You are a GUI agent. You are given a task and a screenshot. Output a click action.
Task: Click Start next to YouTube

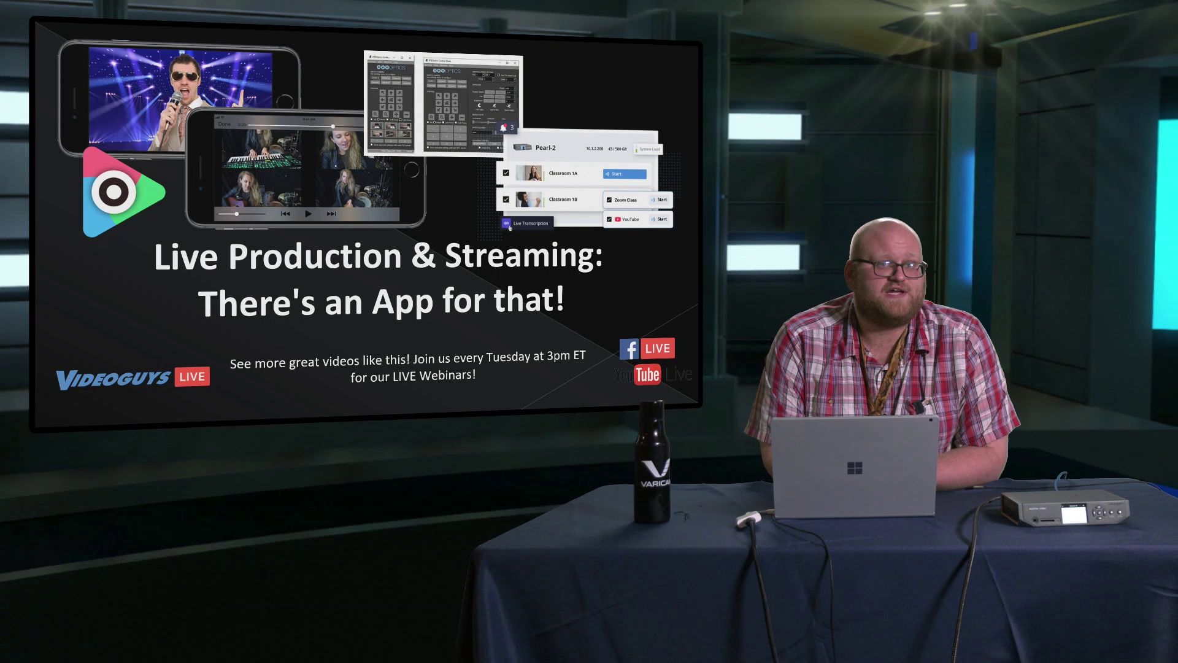662,219
